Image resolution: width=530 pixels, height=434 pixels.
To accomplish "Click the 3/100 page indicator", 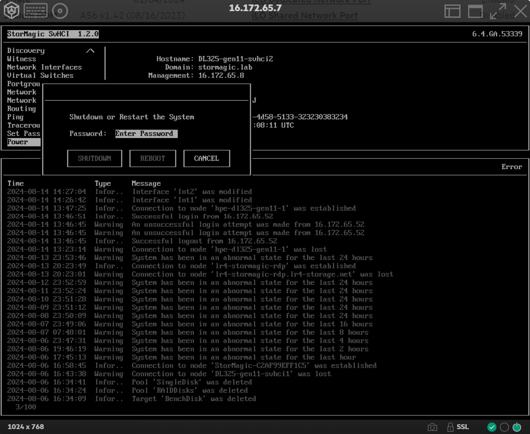I will pos(26,407).
